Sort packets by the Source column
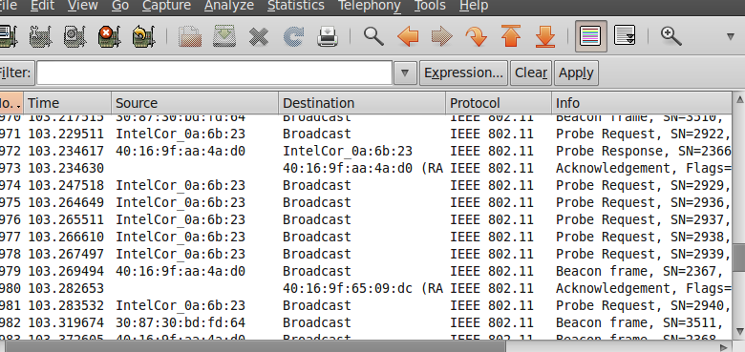 [194, 103]
